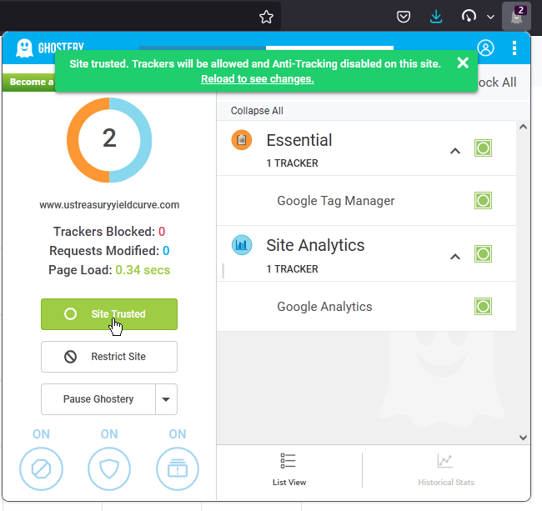Open the account profile icon
Viewport: 542px width, 511px height.
click(485, 48)
